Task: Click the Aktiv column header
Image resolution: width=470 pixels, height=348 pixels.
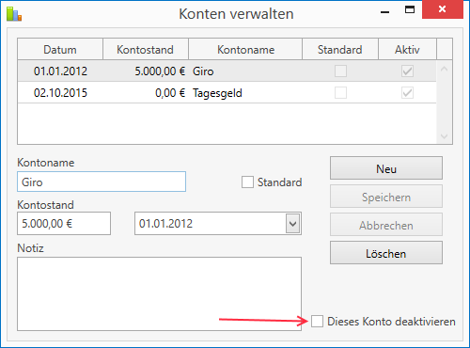Action: click(x=407, y=49)
